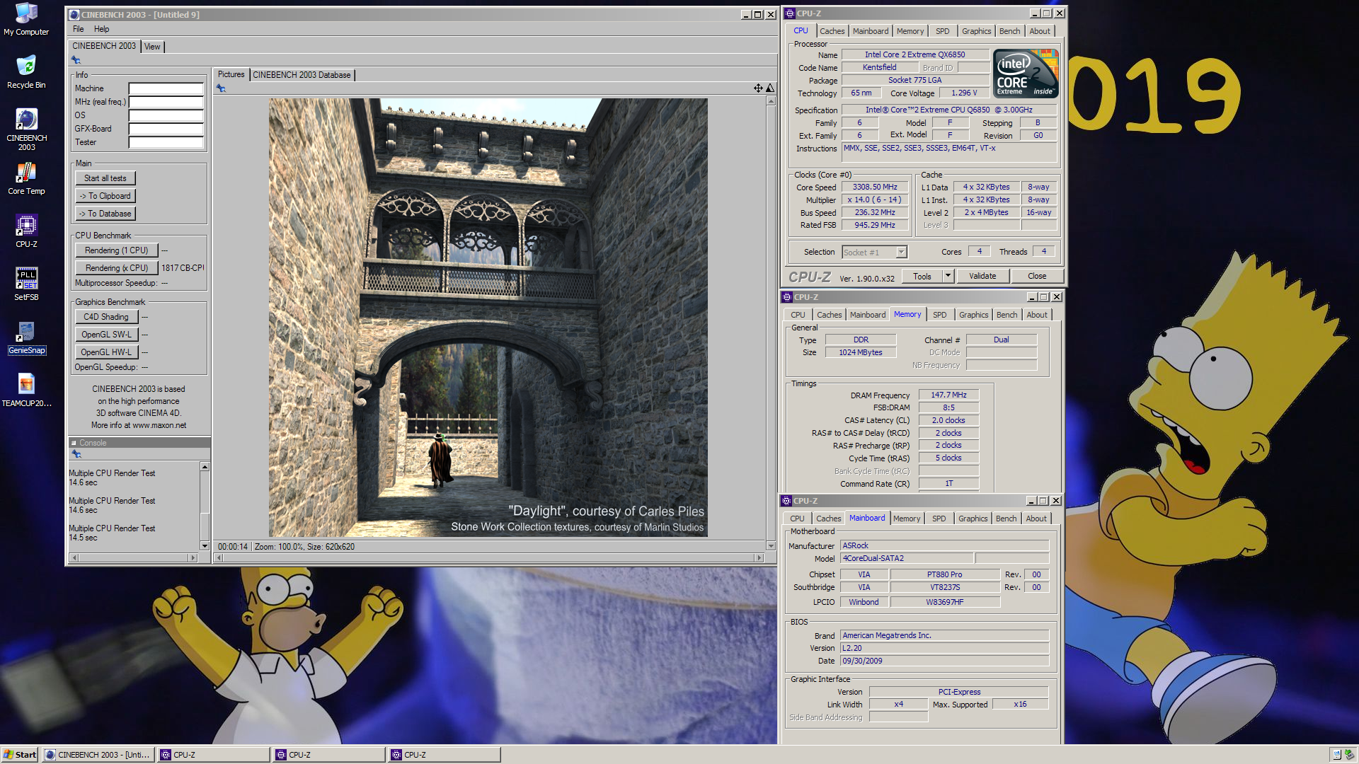Click Machine input field
The height and width of the screenshot is (764, 1359).
(x=166, y=88)
